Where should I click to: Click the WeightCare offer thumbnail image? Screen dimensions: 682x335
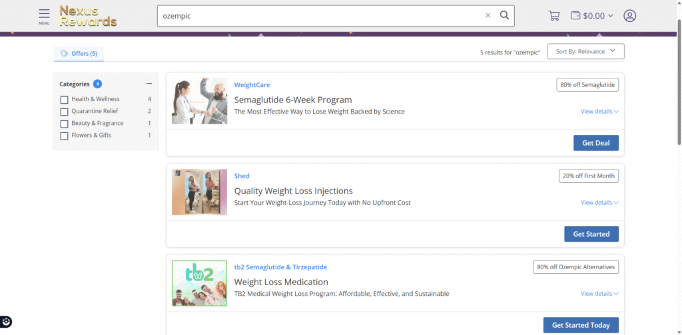tap(199, 101)
